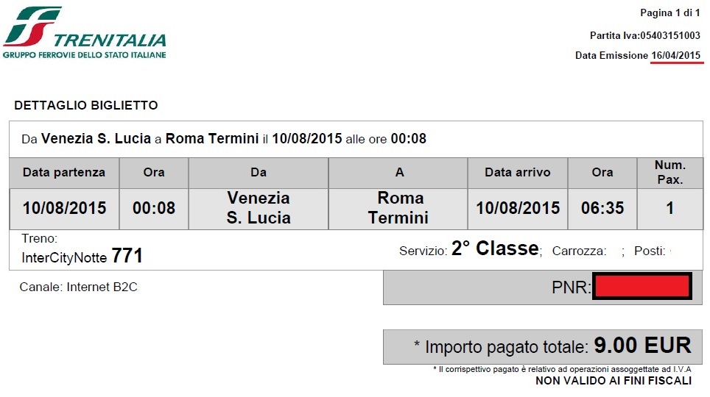The width and height of the screenshot is (710, 397).
Task: Click the Roma Termini station cell
Action: point(398,209)
